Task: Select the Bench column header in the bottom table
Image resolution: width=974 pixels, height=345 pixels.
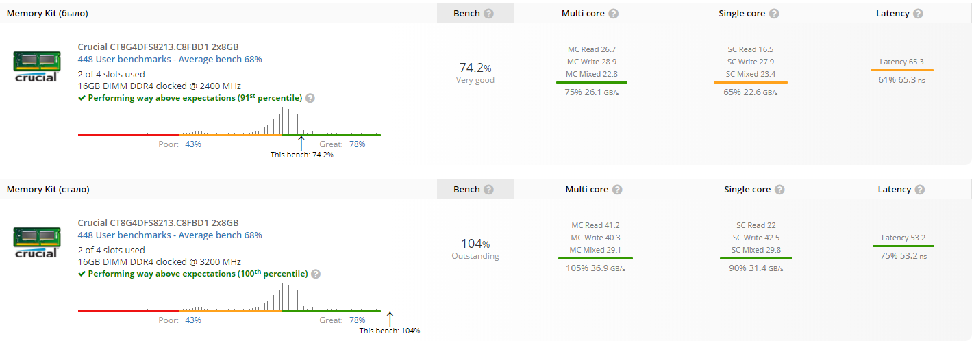Action: 466,190
